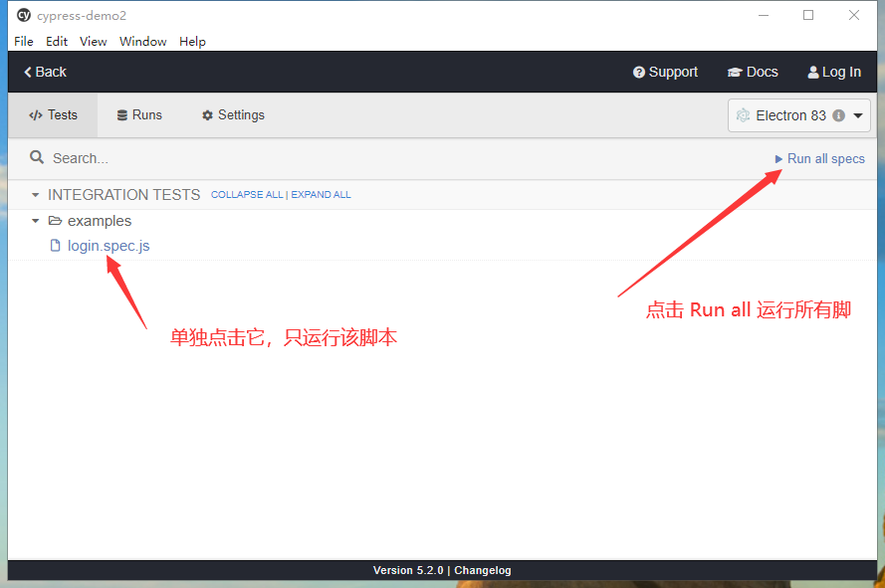Viewport: 885px width, 588px height.
Task: Click the Cypress logo icon in title bar
Action: point(24,15)
